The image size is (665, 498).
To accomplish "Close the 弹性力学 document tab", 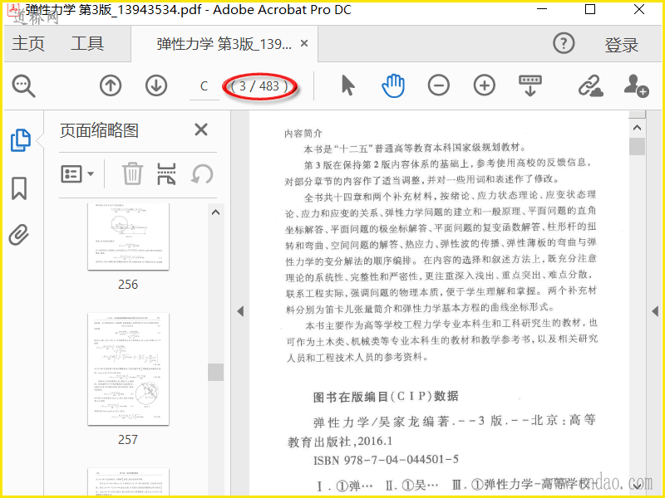I will (x=304, y=43).
